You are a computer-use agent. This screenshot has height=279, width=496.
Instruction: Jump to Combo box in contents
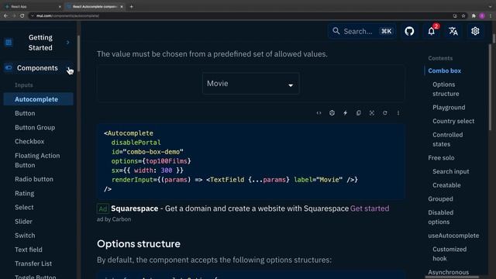[444, 71]
